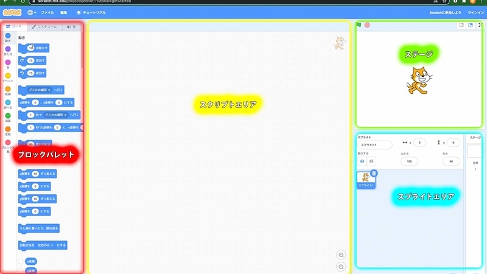Click the 大きさ size field showing 100
The height and width of the screenshot is (274, 487).
pos(409,161)
